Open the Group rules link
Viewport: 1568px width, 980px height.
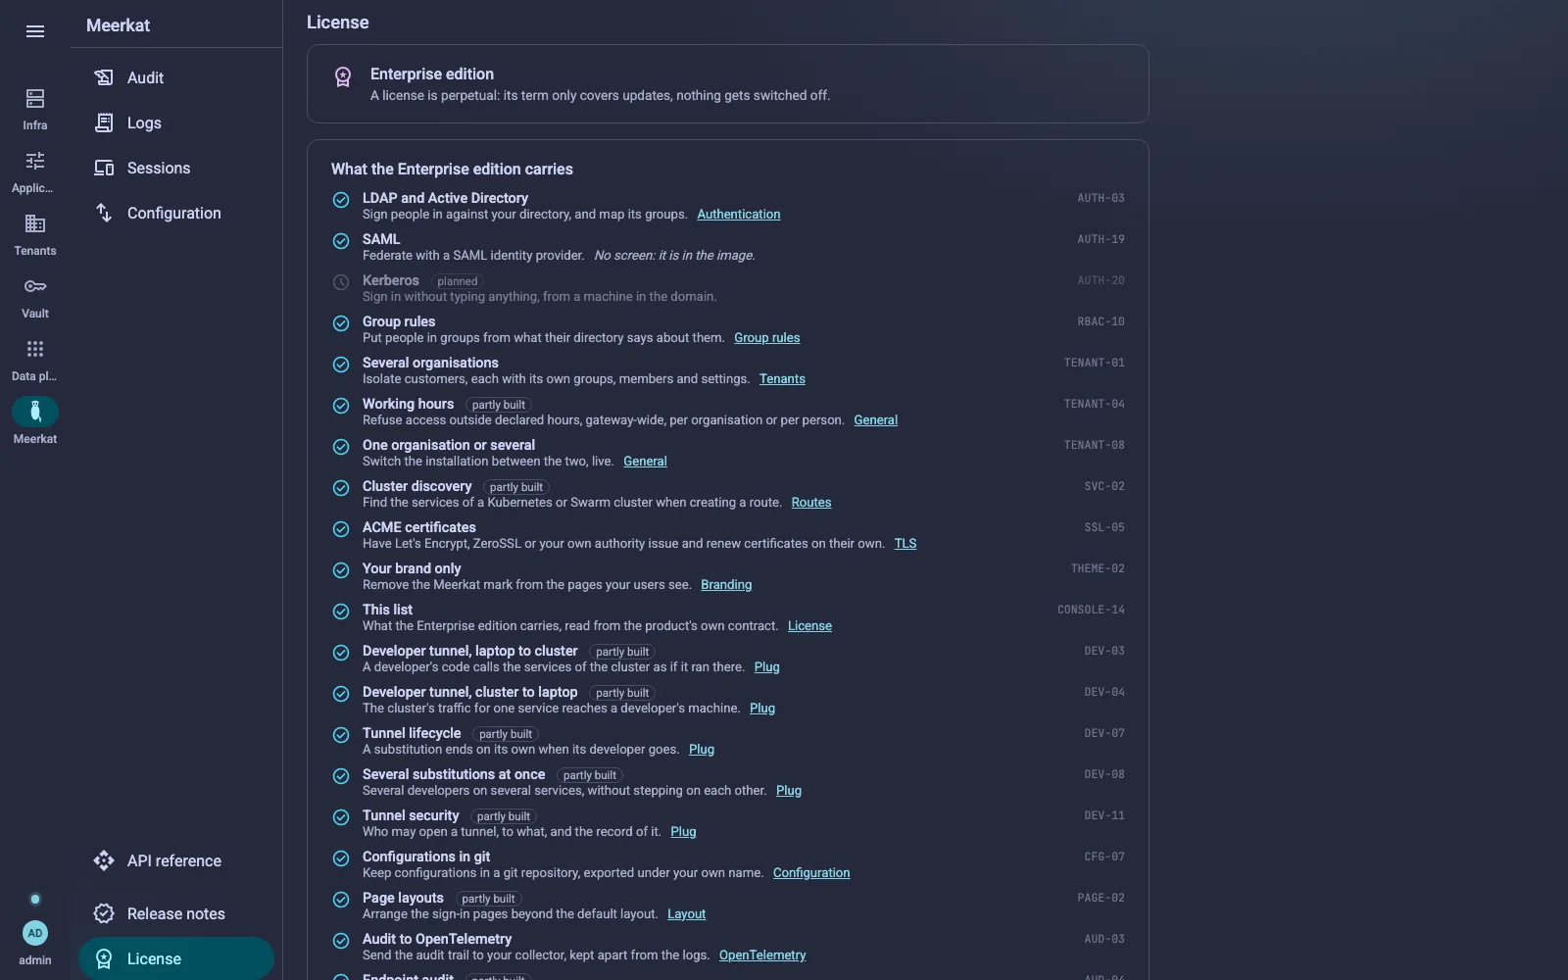pos(766,338)
